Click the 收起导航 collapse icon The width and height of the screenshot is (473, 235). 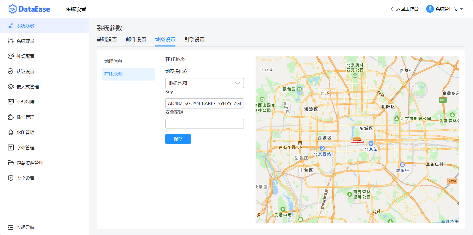(11, 227)
